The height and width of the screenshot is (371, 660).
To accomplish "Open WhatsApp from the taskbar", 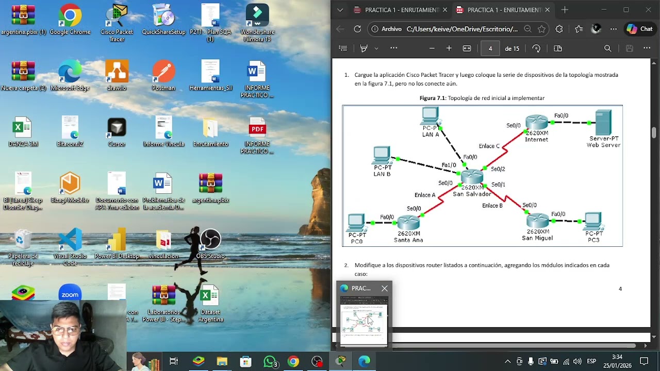I will [270, 362].
